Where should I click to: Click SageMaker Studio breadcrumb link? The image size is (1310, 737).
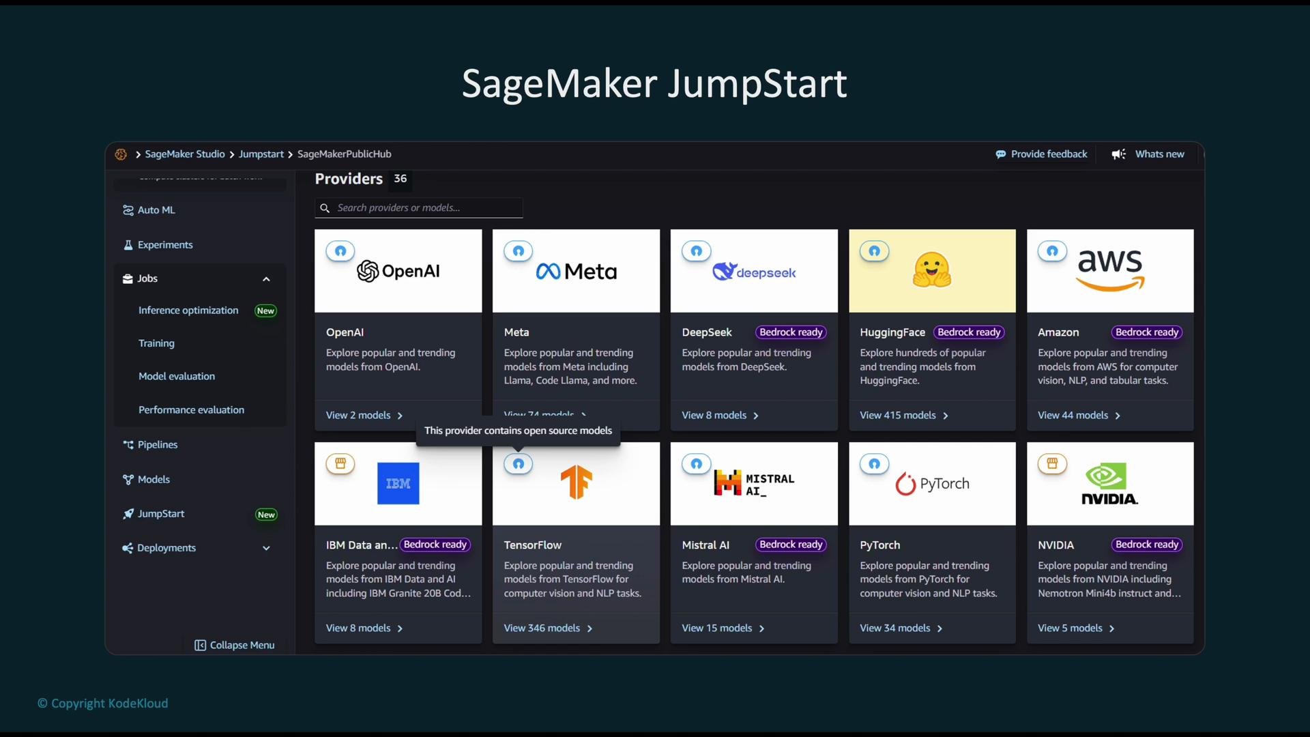pos(185,154)
